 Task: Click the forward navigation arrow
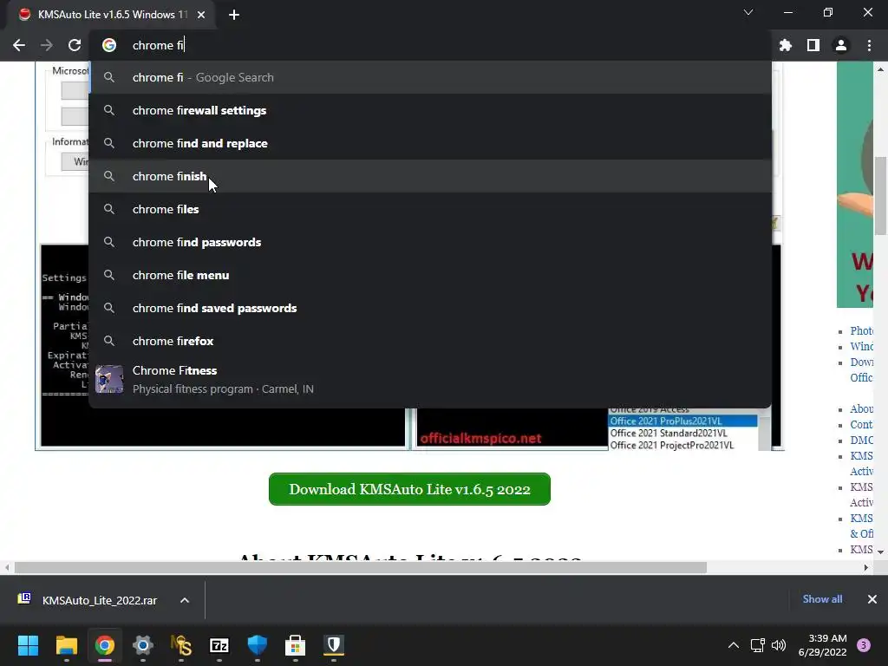pos(47,45)
